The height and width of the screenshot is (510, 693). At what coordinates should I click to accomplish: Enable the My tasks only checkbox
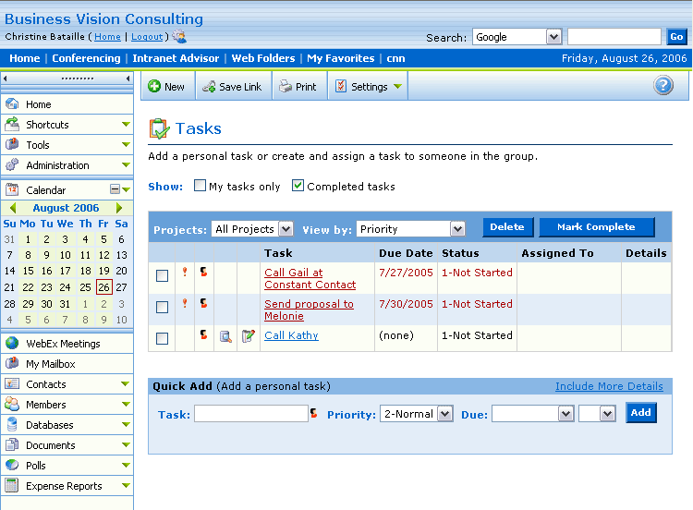click(x=200, y=186)
